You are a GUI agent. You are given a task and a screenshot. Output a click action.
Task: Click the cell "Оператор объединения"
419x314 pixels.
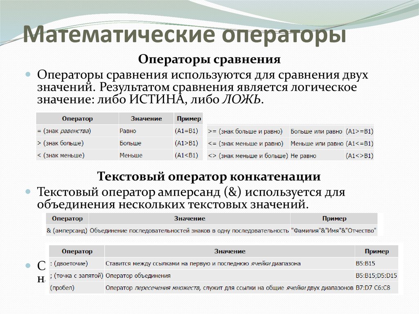coord(230,276)
